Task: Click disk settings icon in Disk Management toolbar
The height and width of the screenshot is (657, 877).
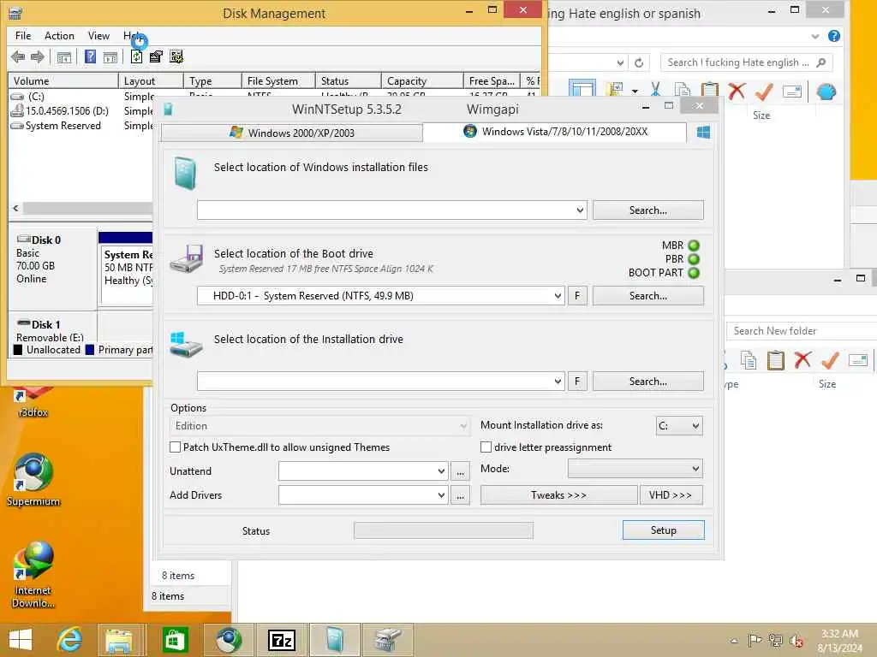Action: pos(176,56)
